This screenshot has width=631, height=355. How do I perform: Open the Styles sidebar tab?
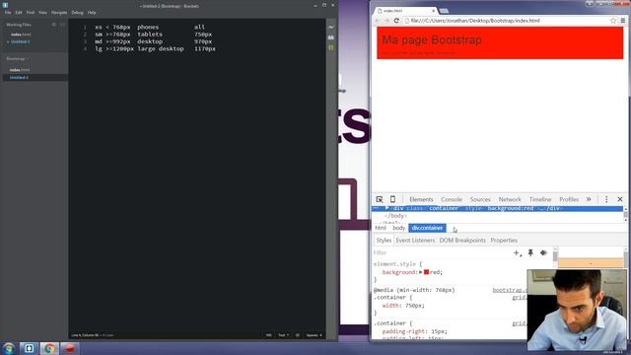(384, 241)
